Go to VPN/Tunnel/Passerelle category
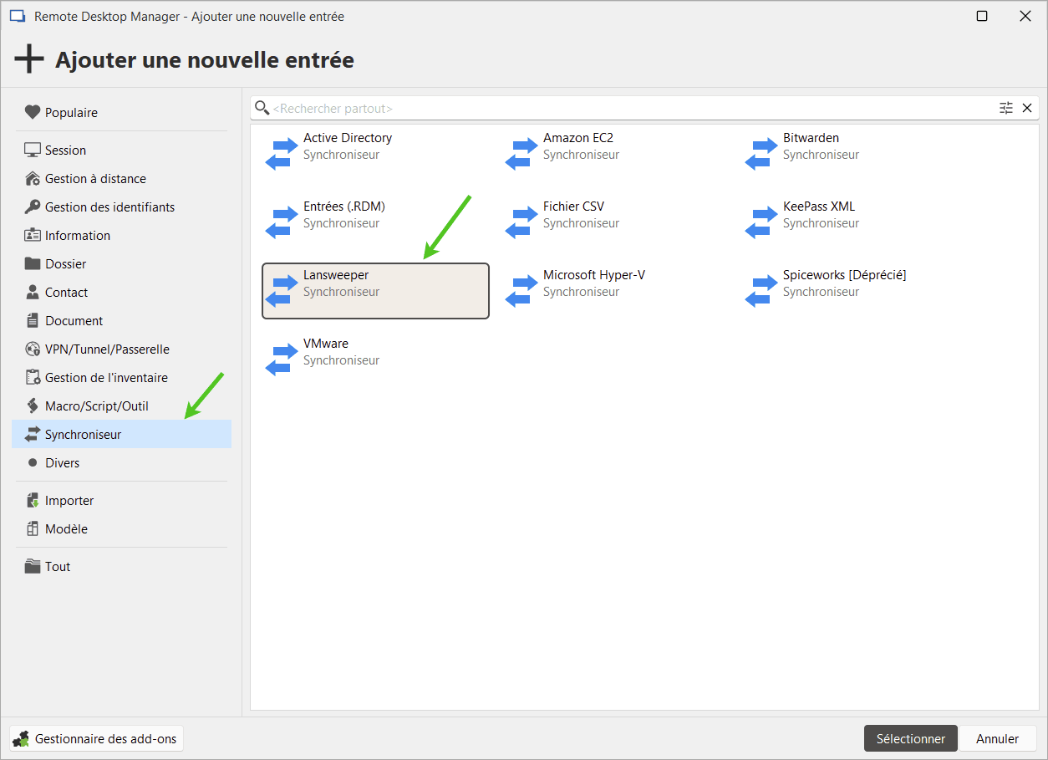 (x=107, y=349)
